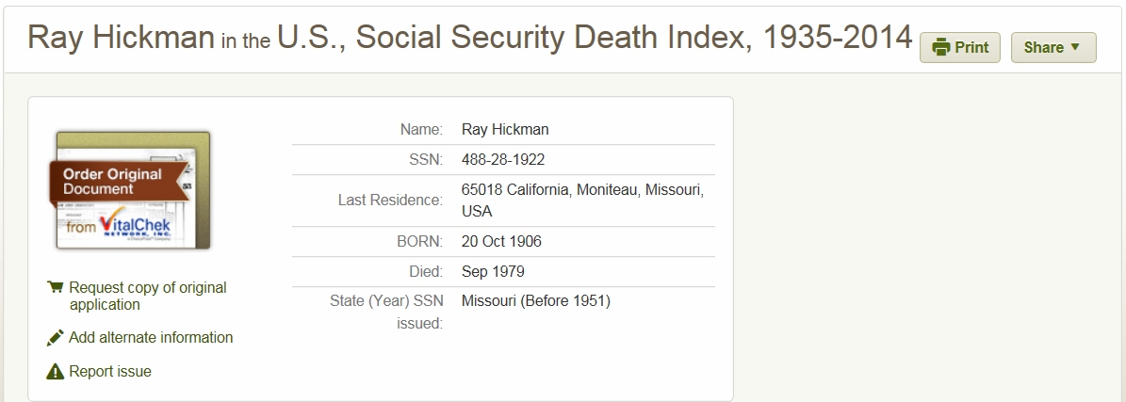Click the SSN value 488-28-1922

(x=503, y=160)
